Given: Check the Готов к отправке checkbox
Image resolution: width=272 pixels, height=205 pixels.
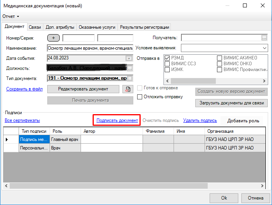Looking at the screenshot, I should (x=139, y=88).
